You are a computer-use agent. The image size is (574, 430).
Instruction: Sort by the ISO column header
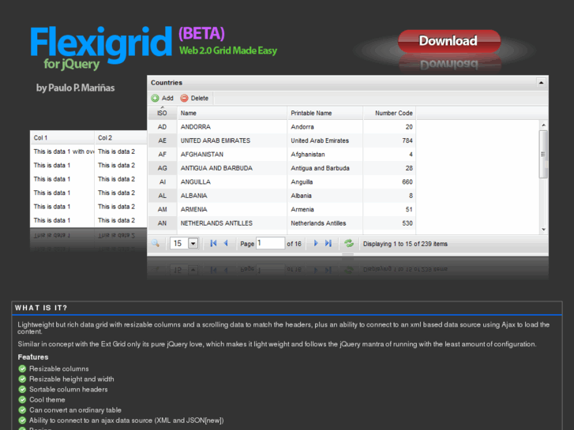point(162,113)
